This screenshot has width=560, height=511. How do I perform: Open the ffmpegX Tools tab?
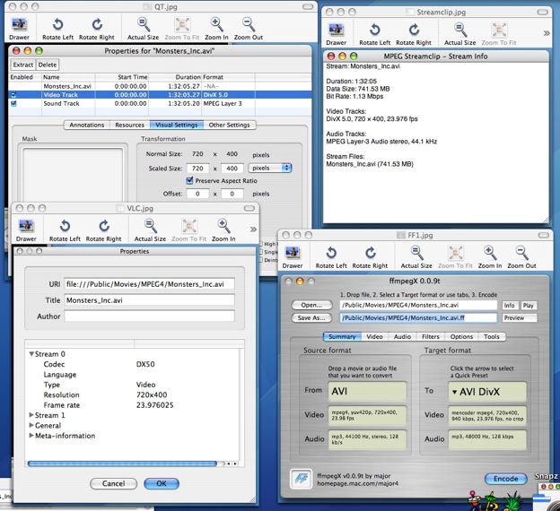coord(492,336)
